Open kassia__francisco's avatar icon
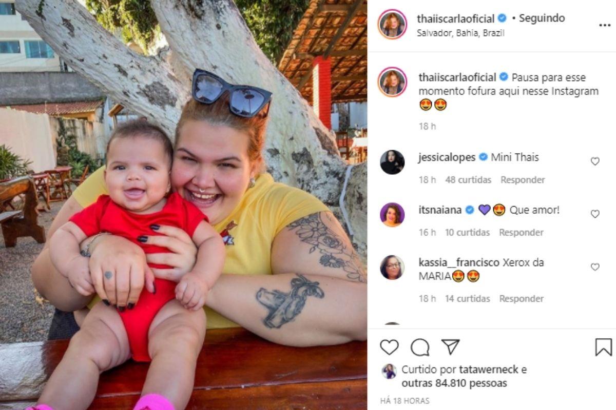 (x=392, y=267)
